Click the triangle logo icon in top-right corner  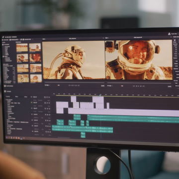coord(170,34)
